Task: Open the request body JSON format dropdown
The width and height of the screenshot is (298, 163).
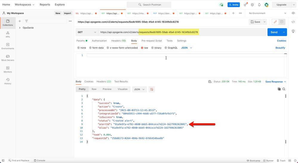Action: pos(186,48)
